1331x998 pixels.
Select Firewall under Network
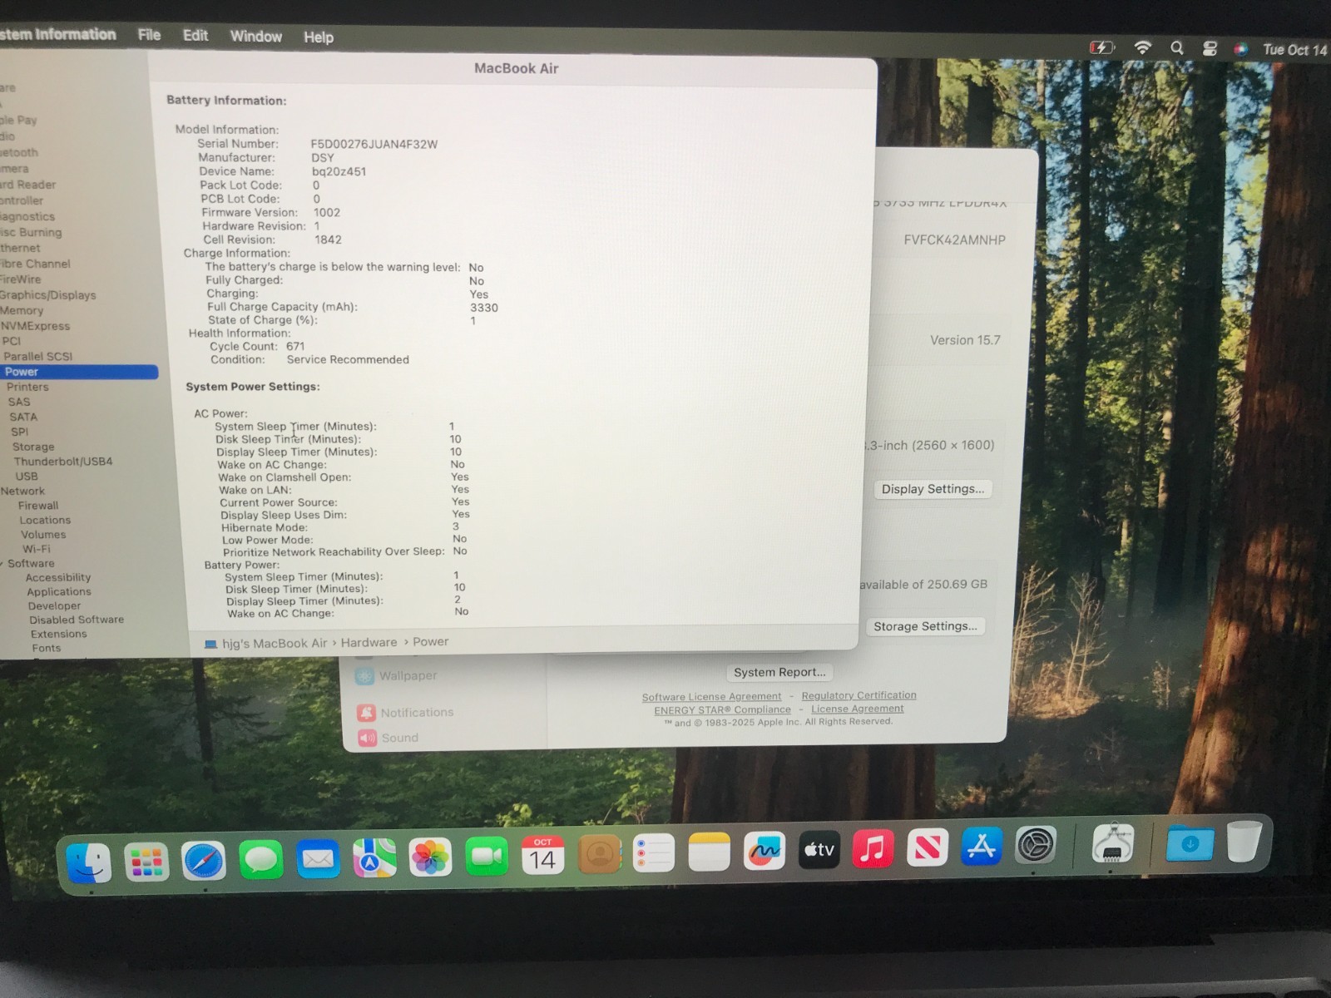coord(38,506)
